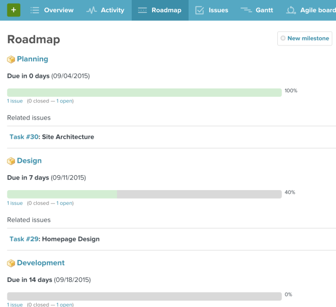
Task: Click '1 open' under Development progress
Action: 65,304
